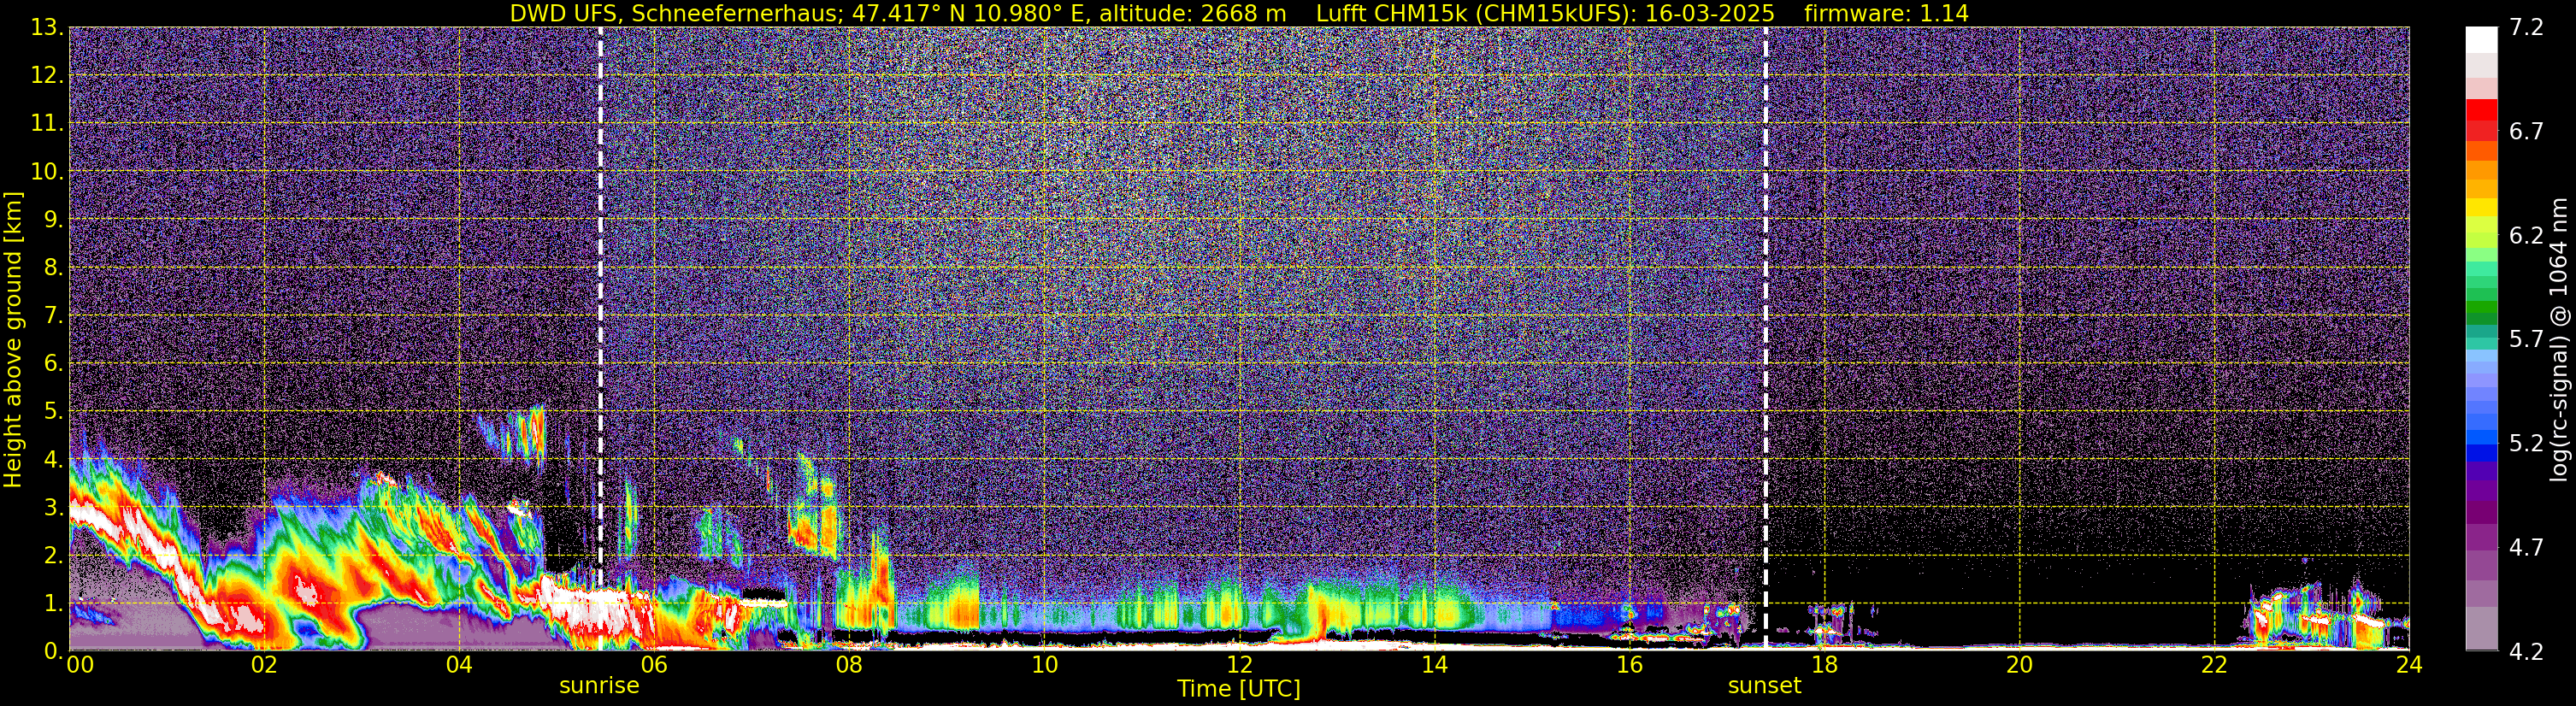The image size is (2576, 706).
Task: Click the colorbar value 6.2
Action: [2526, 236]
